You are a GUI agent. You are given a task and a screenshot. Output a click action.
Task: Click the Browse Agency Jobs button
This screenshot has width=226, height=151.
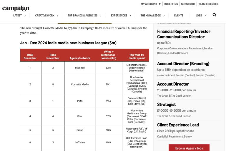189,148
